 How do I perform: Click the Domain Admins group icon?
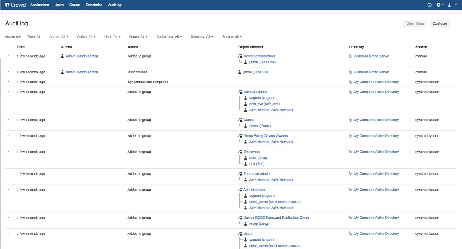(240, 92)
